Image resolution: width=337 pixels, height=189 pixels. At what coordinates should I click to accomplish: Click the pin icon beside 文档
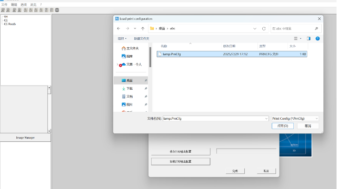pos(146,97)
